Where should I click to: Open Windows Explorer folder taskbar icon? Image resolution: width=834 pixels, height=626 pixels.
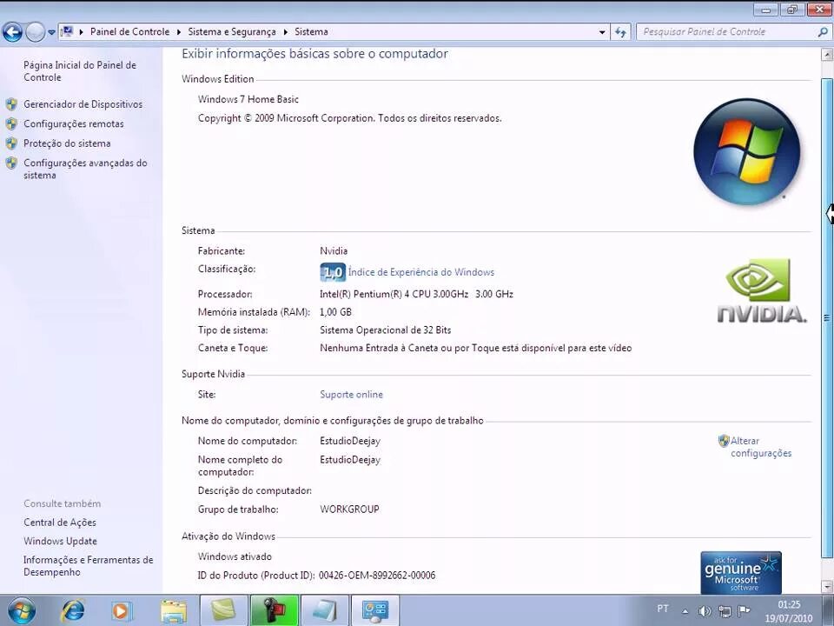[174, 610]
